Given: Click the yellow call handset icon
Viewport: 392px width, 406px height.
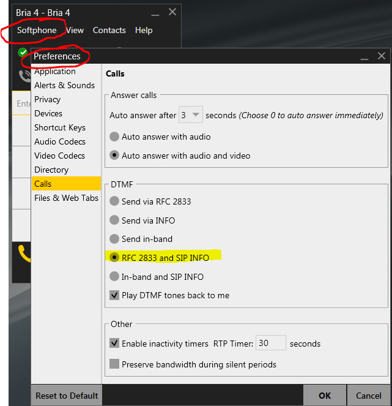Looking at the screenshot, I should click(24, 254).
